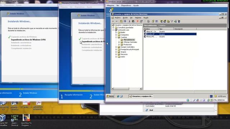Viewport: 230px width, 129px height.
Task: Toggle the console tree show/hide icon
Action: pyautogui.click(x=125, y=21)
